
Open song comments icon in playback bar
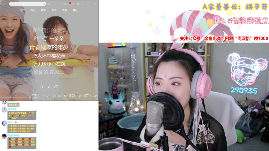pyautogui.click(x=86, y=96)
